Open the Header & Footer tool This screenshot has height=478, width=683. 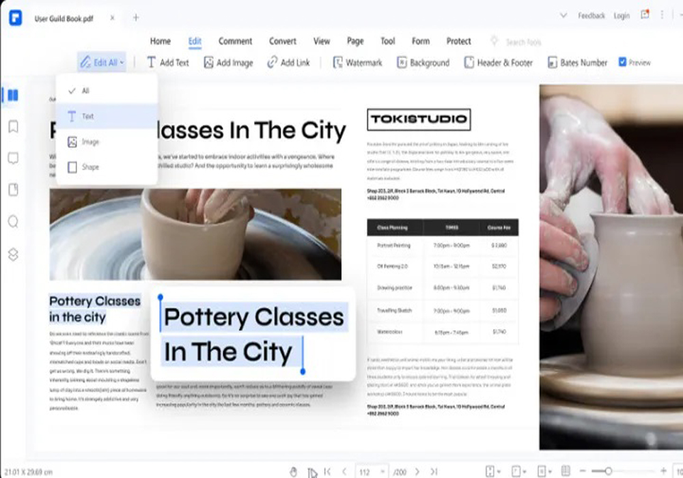coord(499,62)
